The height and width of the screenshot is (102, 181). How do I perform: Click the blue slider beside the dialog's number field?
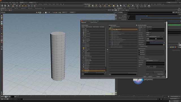coord(157,43)
